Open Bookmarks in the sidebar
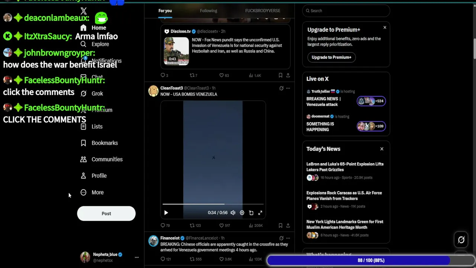 coord(99,143)
